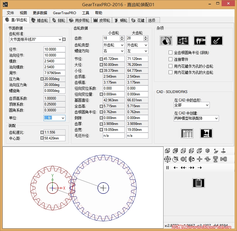The height and width of the screenshot is (231, 237).
Task: Open the 帮助 menu
Action: [x=99, y=13]
